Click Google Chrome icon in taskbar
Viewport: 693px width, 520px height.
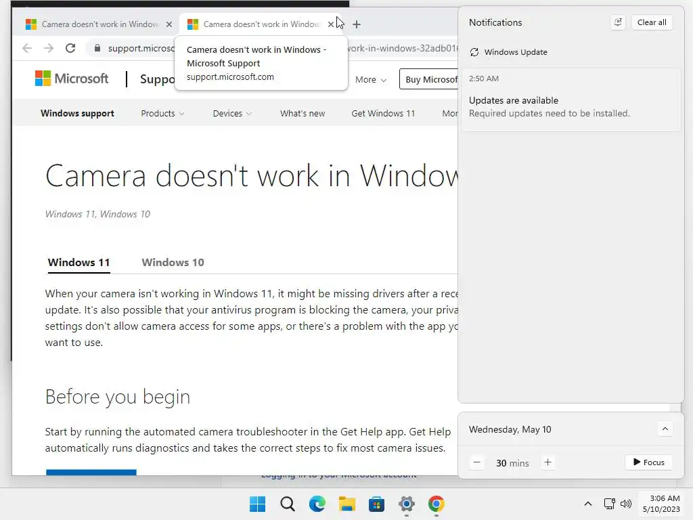pos(437,504)
